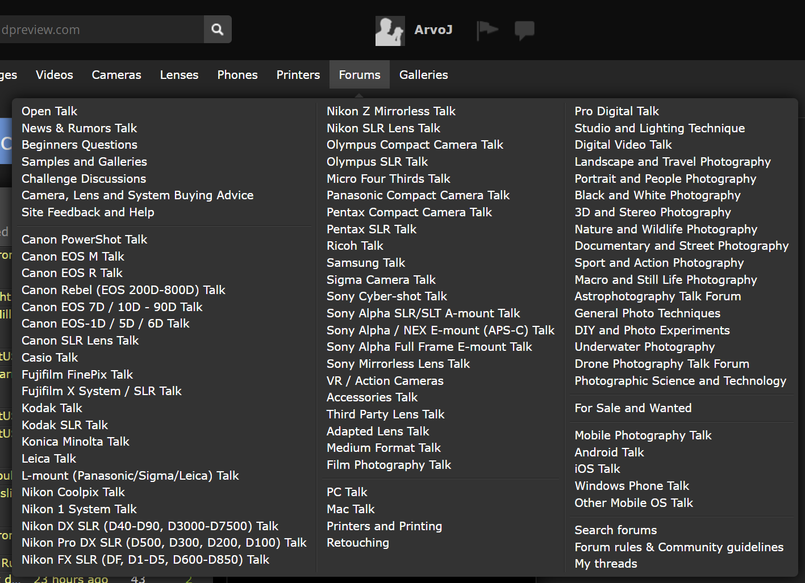Open Nikon Z Mirrorless Talk

[x=391, y=111]
